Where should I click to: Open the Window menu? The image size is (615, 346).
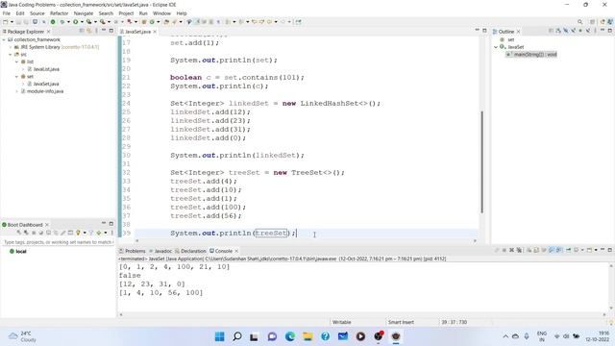(x=161, y=13)
